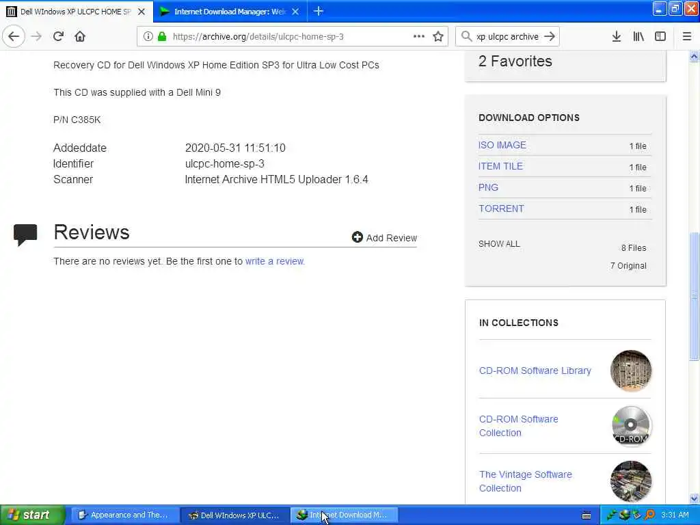
Task: Click the 8 Files count text
Action: 634,247
